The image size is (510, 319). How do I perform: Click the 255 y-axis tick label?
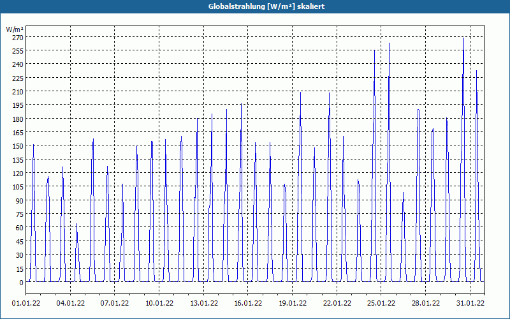click(18, 51)
